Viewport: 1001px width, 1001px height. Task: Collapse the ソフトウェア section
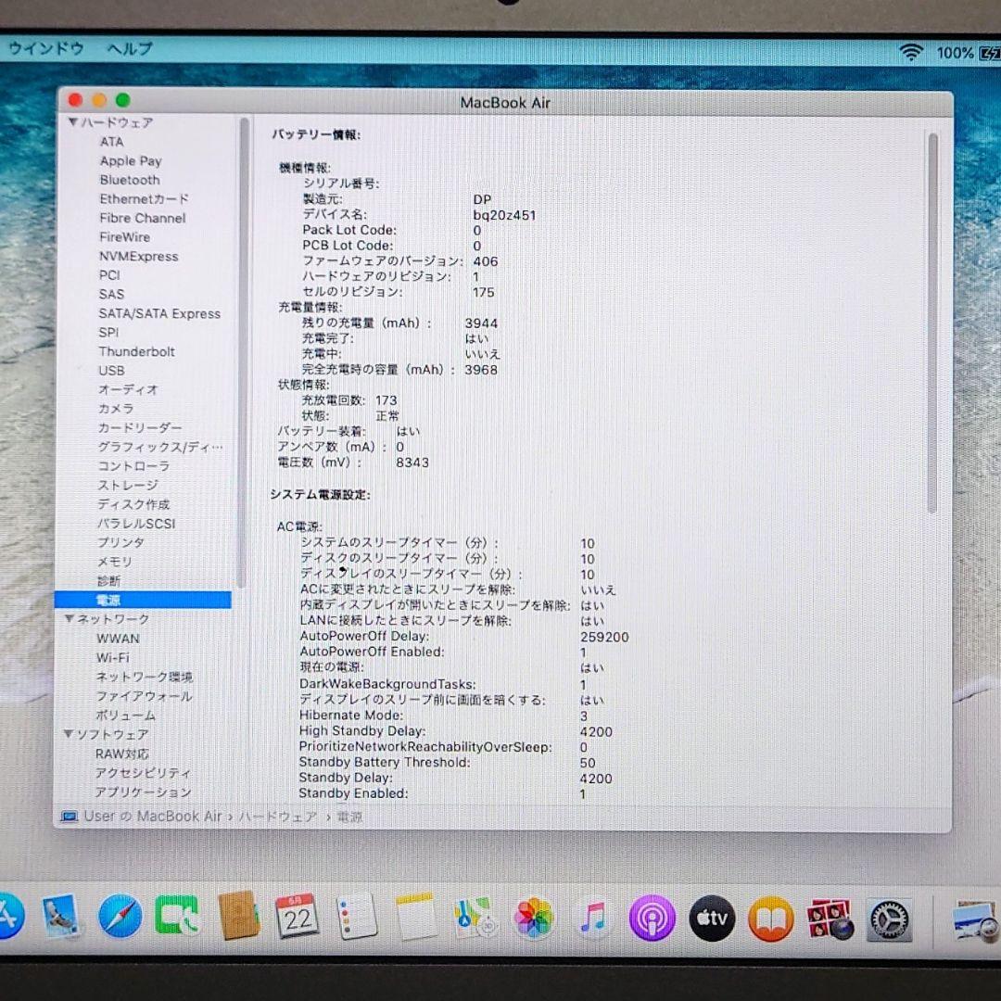69,734
